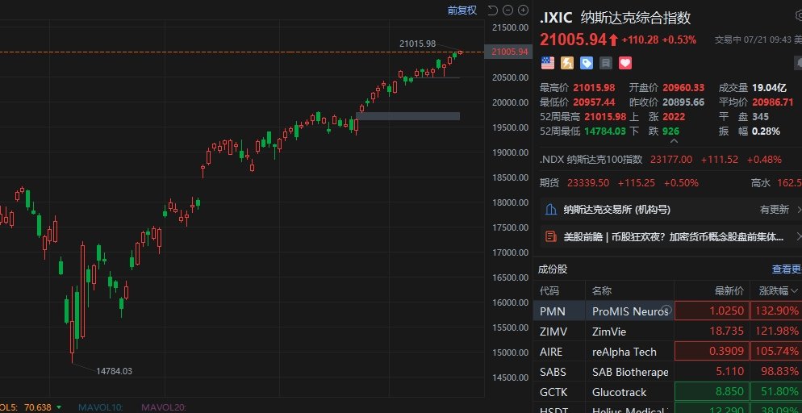
Task: Click the MAVOL10 indicator label
Action: pyautogui.click(x=100, y=407)
